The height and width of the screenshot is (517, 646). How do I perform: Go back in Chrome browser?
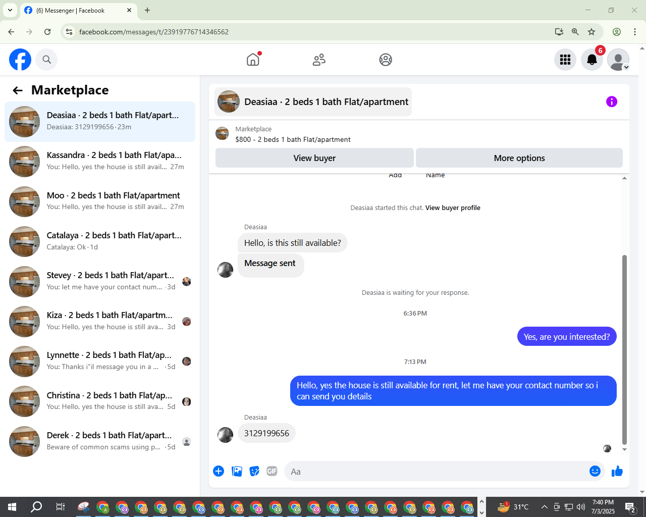point(11,32)
